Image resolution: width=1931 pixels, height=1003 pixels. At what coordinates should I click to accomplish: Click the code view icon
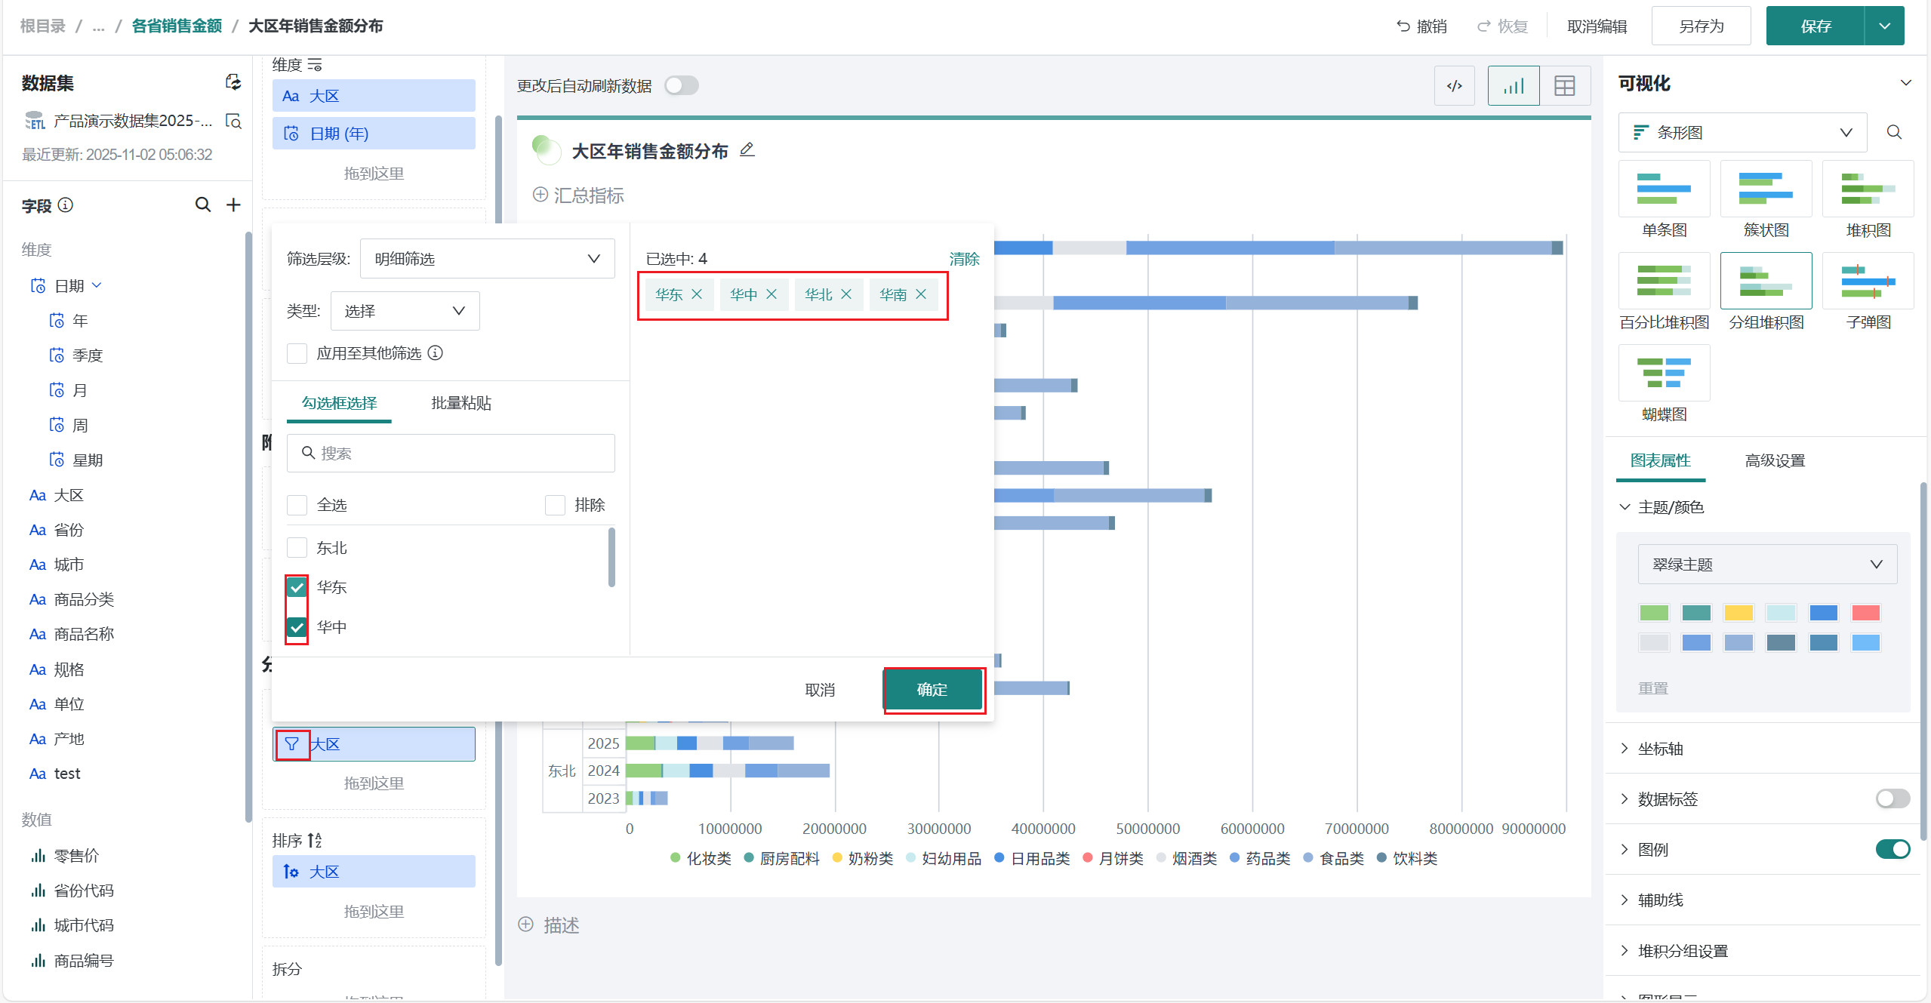(1454, 86)
